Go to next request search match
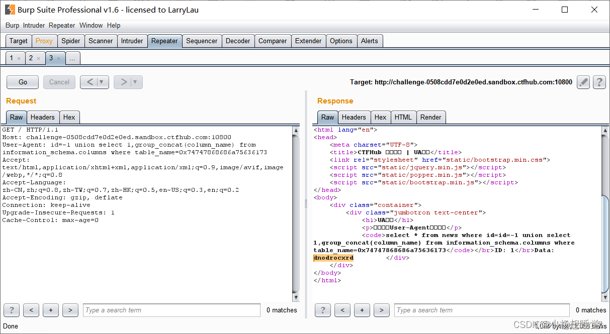The image size is (610, 334). tap(70, 310)
